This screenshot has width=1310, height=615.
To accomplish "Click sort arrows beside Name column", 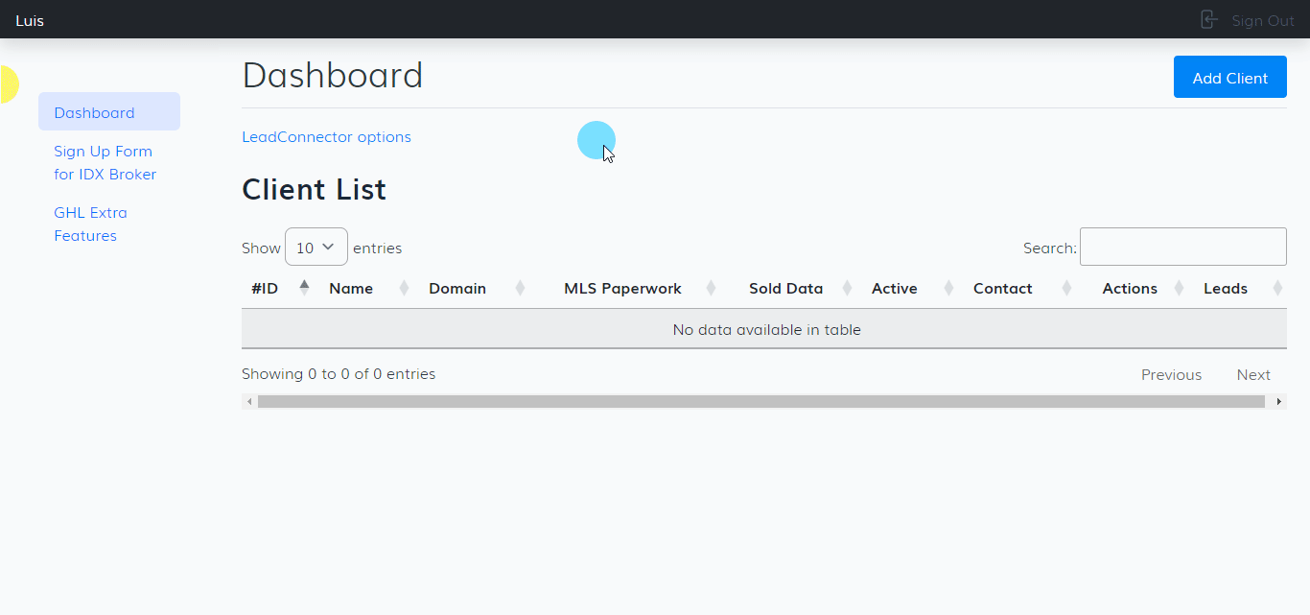I will pyautogui.click(x=404, y=288).
